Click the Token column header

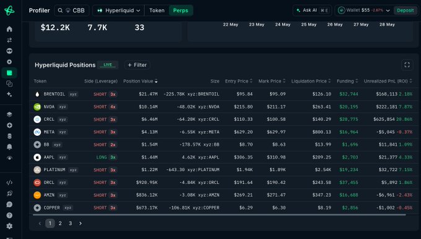[x=40, y=81]
